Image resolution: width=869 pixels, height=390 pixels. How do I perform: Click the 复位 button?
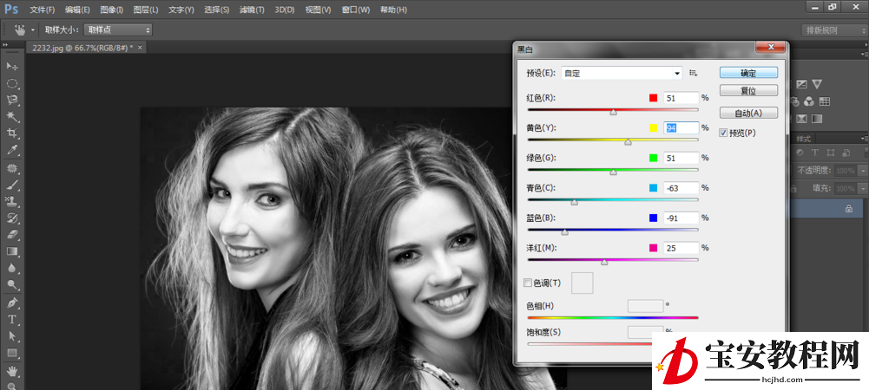coord(748,90)
